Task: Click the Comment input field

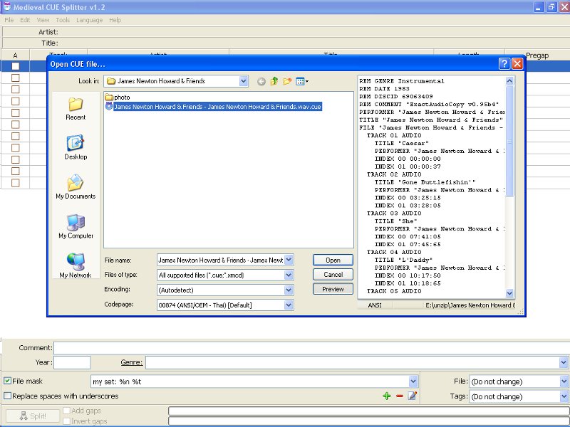Action: click(x=311, y=348)
